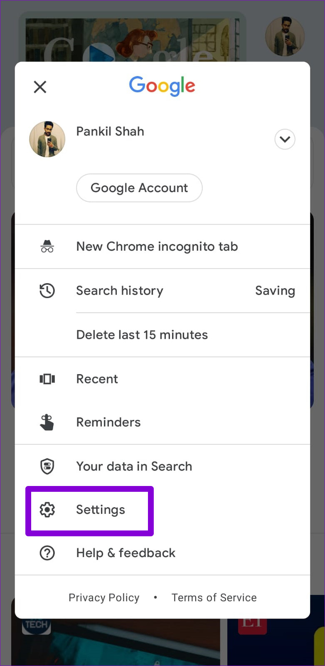The width and height of the screenshot is (325, 666).
Task: Tap the Help question mark icon
Action: (x=47, y=553)
